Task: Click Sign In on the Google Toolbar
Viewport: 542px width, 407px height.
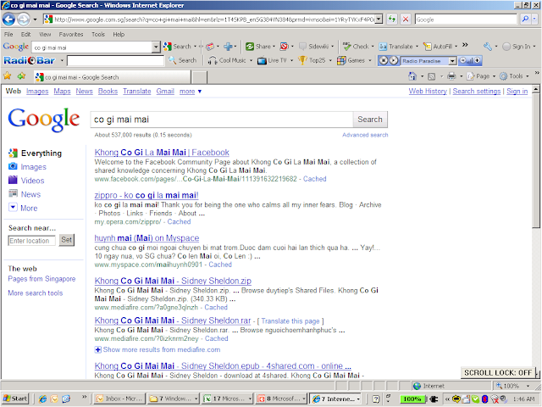Action: [517, 47]
